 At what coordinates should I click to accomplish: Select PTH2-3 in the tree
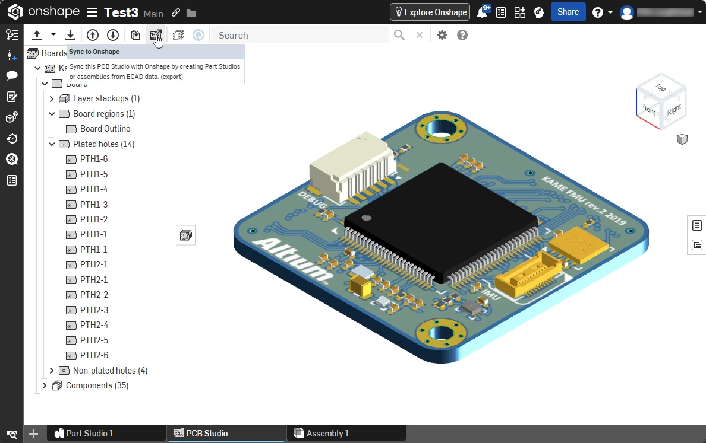tap(94, 310)
